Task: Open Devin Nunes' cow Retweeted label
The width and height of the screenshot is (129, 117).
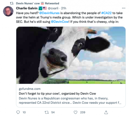Action: pyautogui.click(x=37, y=3)
